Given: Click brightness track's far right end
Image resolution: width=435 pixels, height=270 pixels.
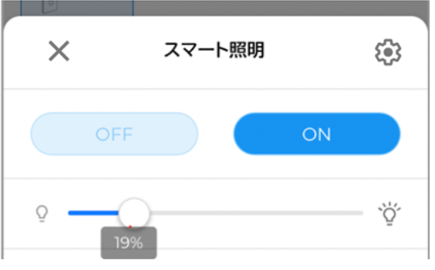Looking at the screenshot, I should (x=361, y=212).
